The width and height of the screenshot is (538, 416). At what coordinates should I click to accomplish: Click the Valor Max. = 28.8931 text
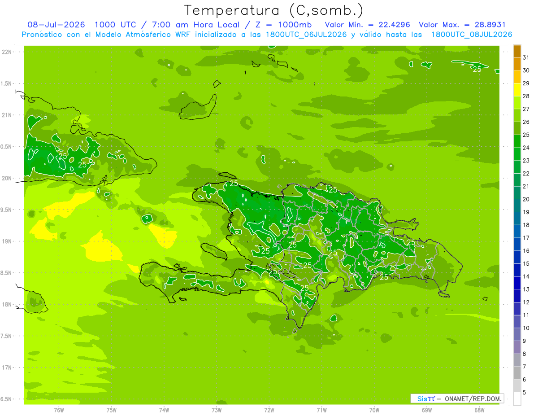tap(462, 25)
